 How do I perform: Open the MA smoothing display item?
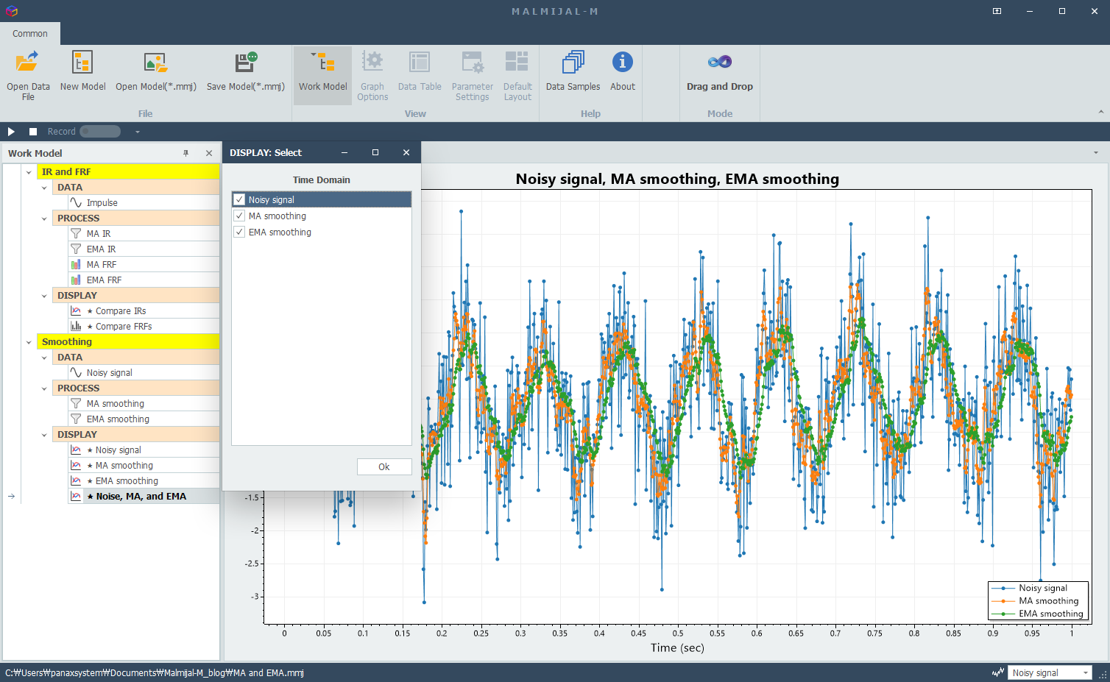point(144,465)
